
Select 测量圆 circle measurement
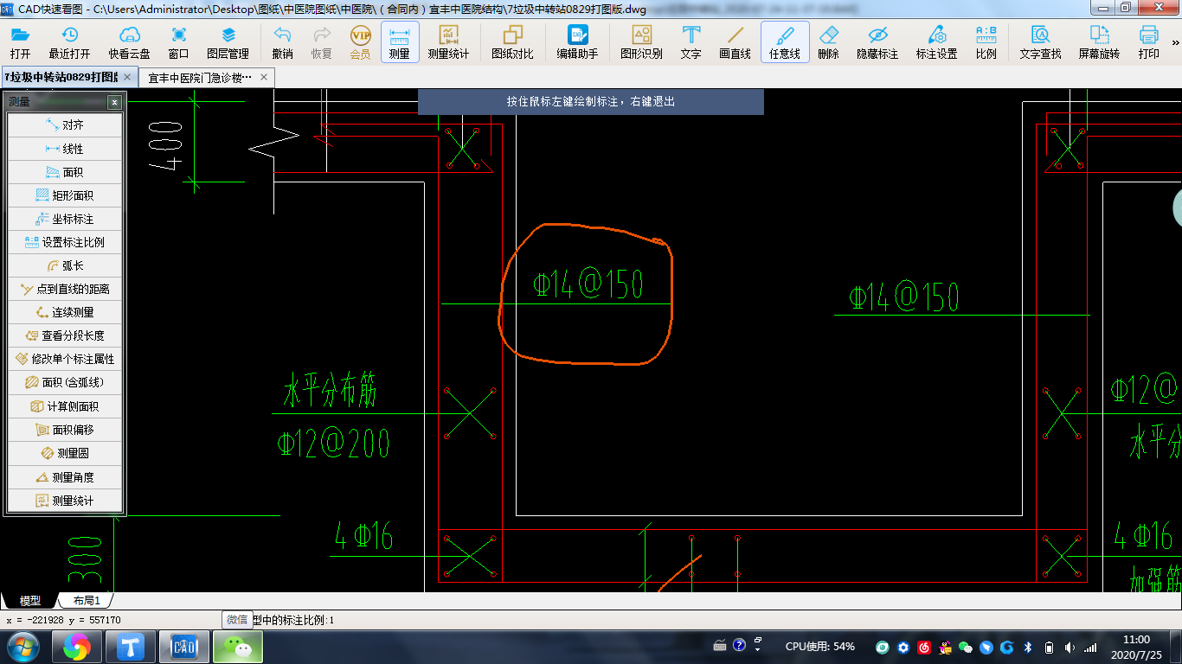pos(65,453)
